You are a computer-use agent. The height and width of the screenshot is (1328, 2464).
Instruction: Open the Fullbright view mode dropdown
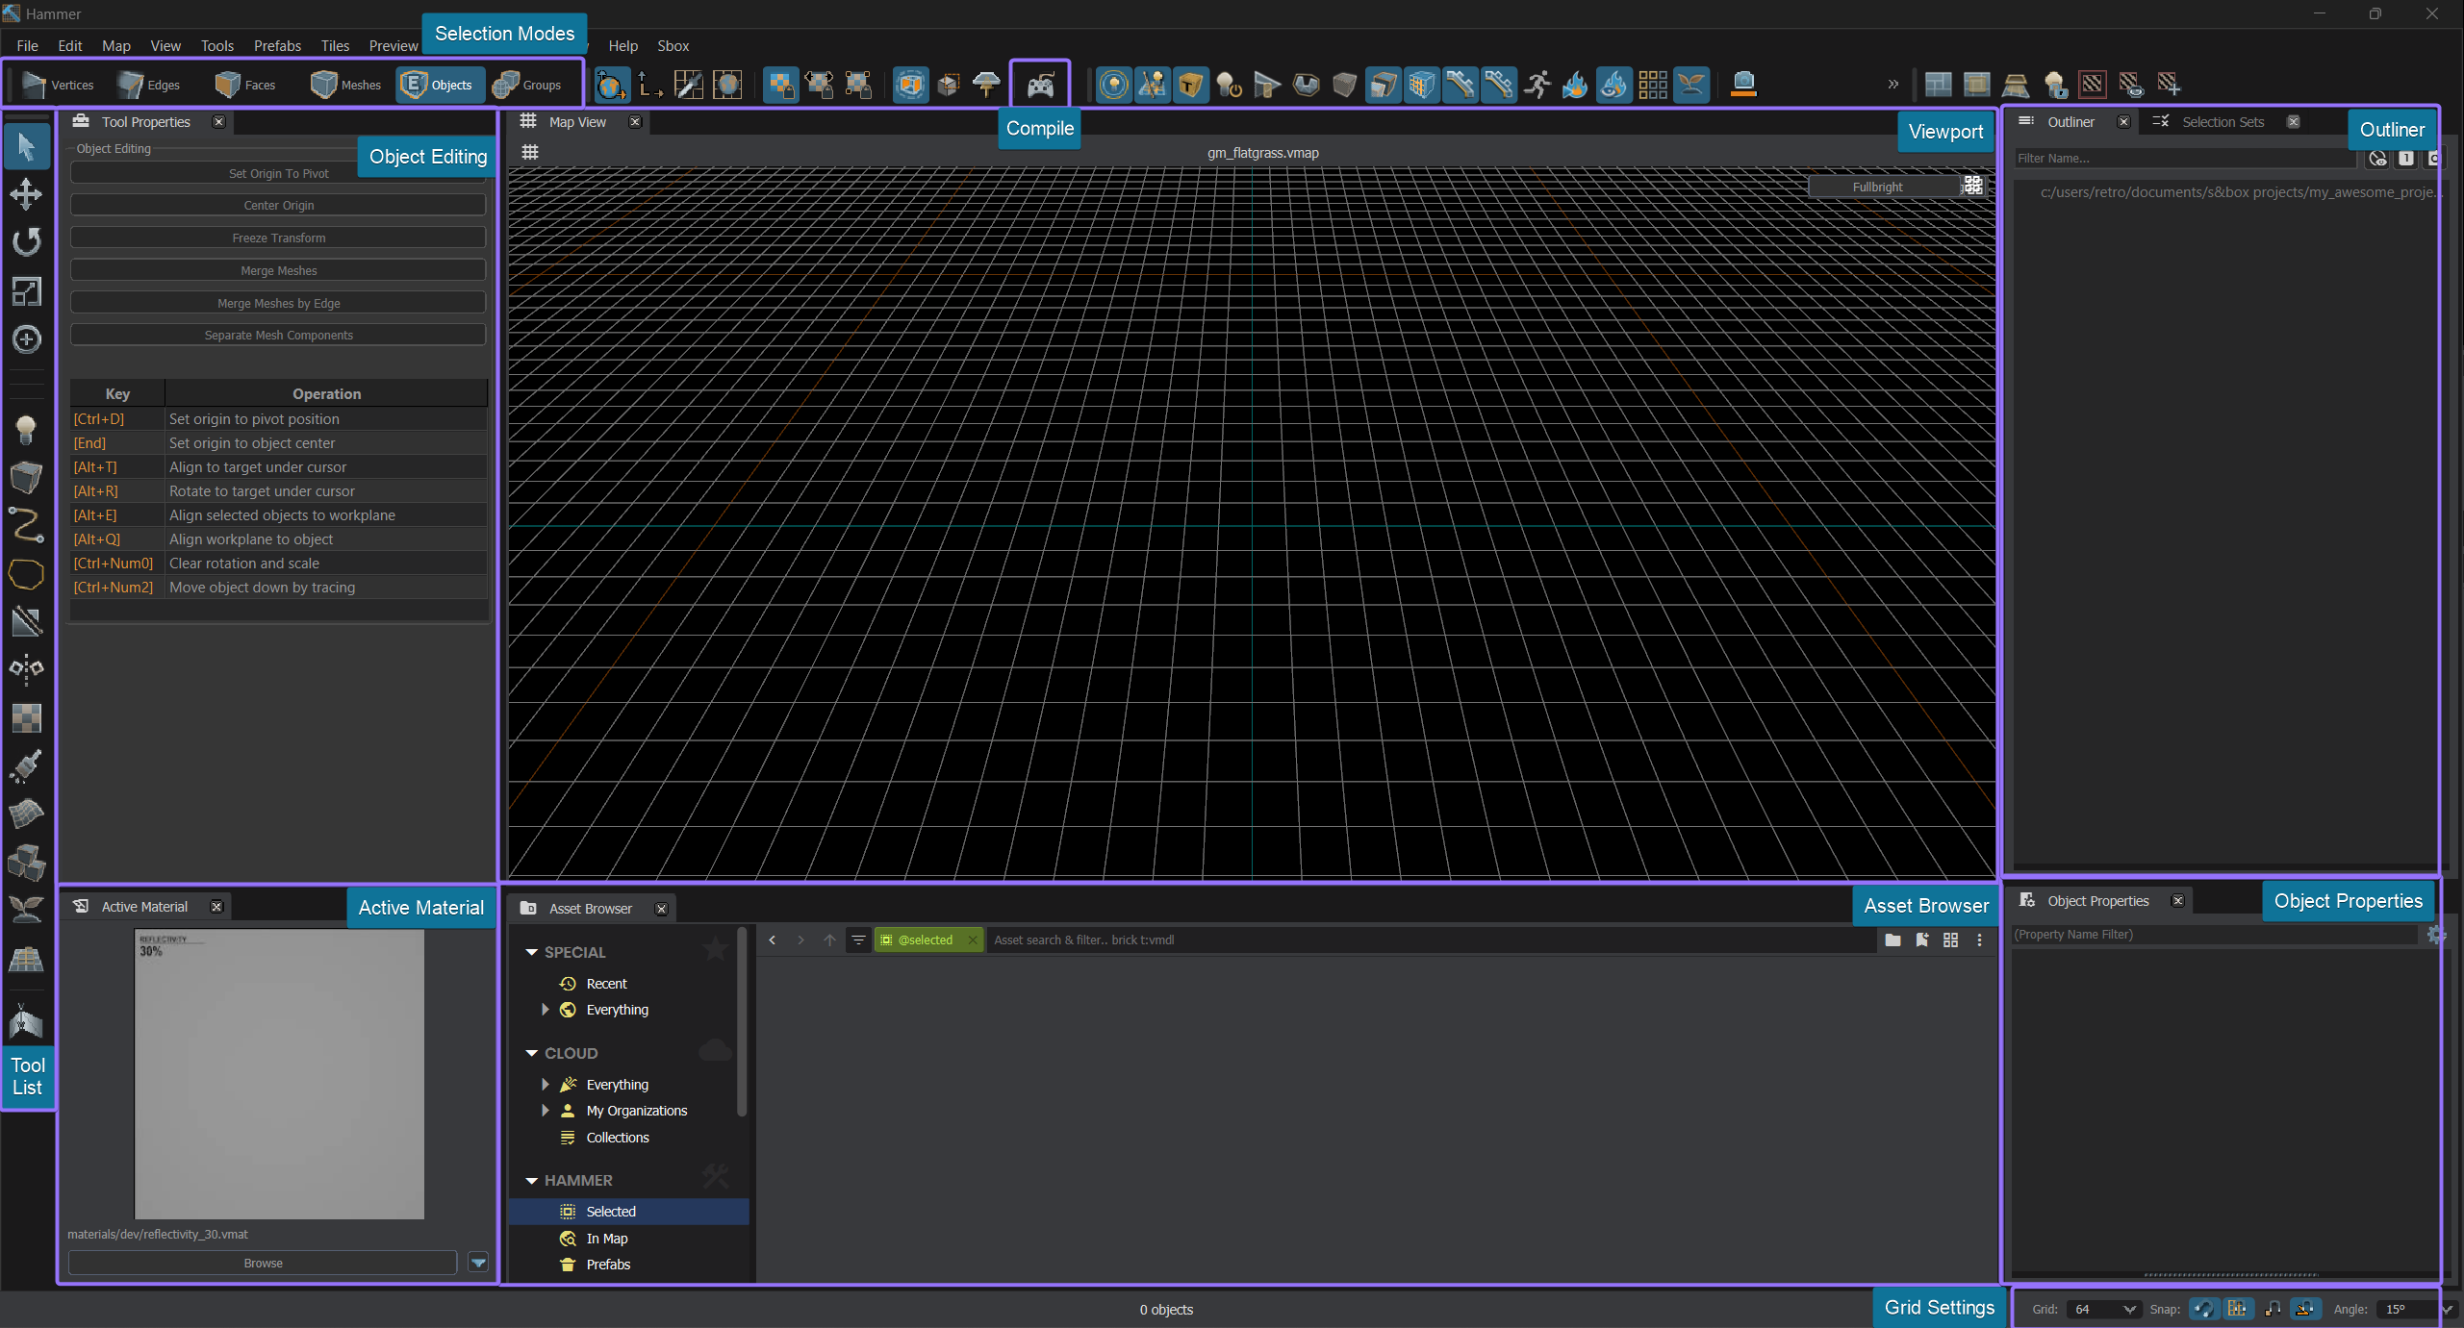(1885, 187)
